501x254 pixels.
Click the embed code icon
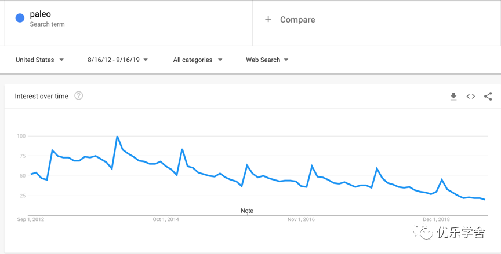point(471,97)
